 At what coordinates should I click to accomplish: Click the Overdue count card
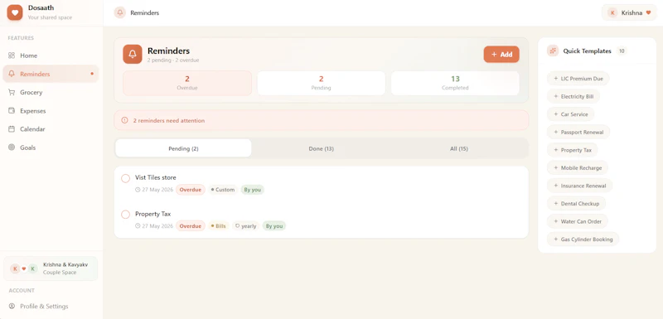(x=187, y=83)
